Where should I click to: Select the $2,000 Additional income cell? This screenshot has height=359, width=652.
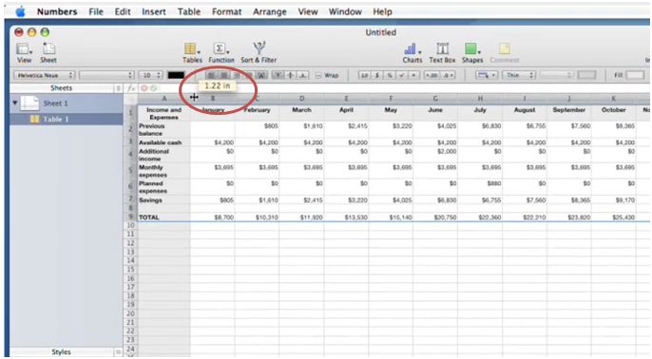tap(435, 155)
